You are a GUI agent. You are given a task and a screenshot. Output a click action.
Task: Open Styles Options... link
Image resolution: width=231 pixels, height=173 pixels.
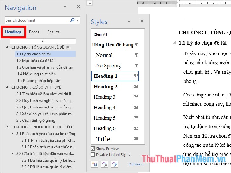(136, 164)
